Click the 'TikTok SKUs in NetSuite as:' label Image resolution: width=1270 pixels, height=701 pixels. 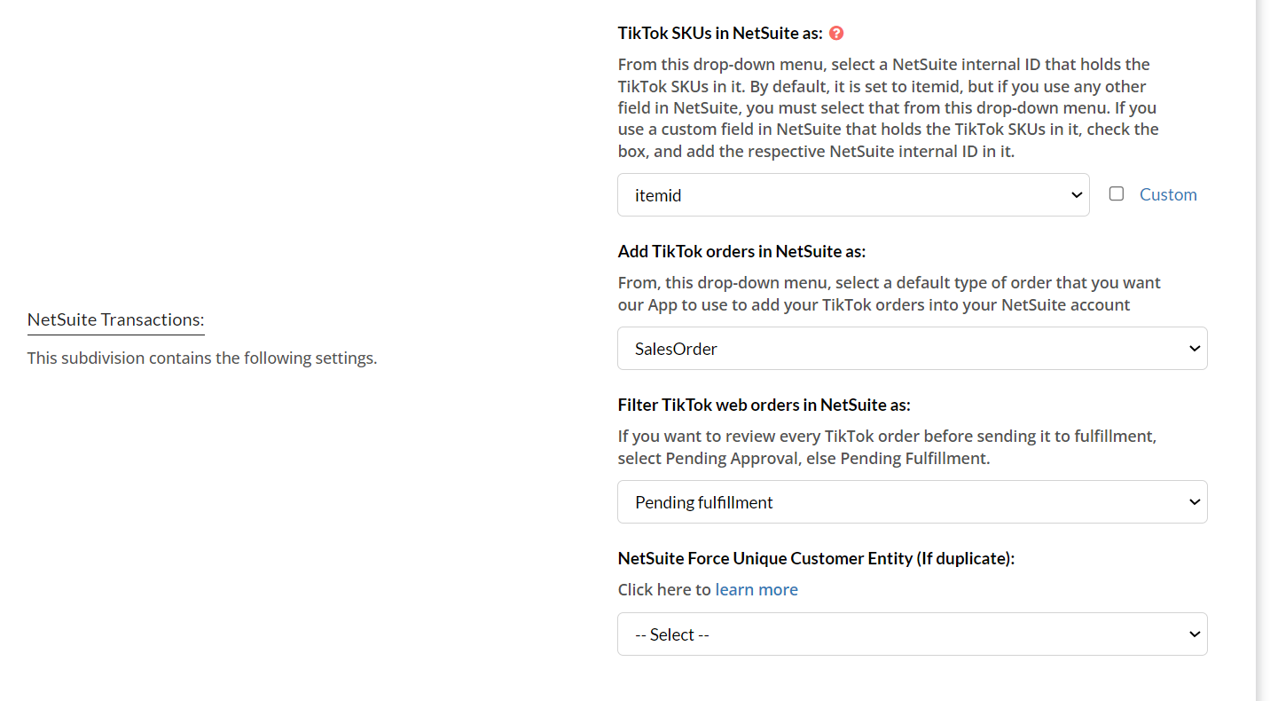click(x=720, y=34)
